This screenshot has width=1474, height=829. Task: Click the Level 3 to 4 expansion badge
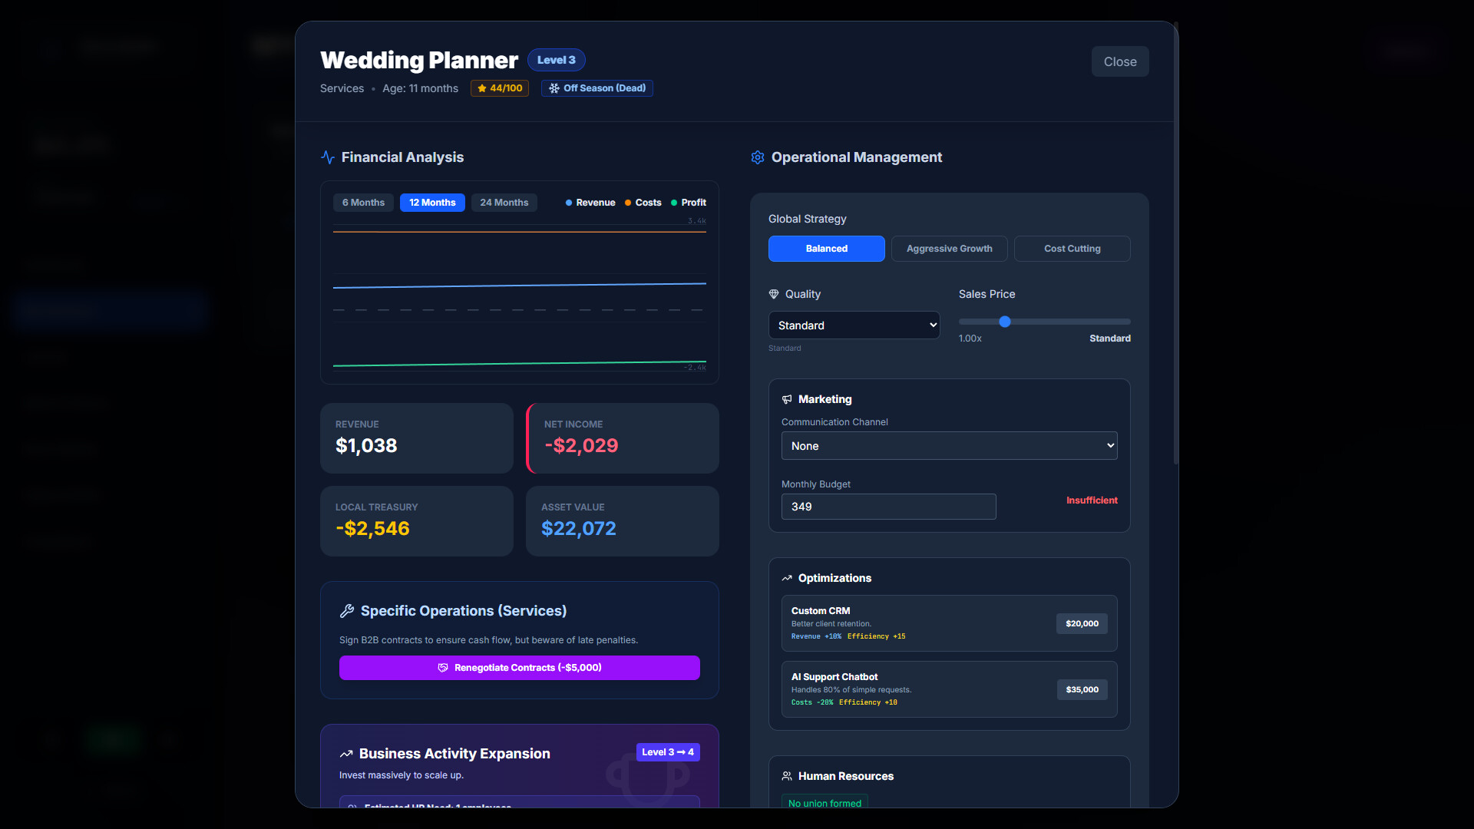pyautogui.click(x=667, y=752)
